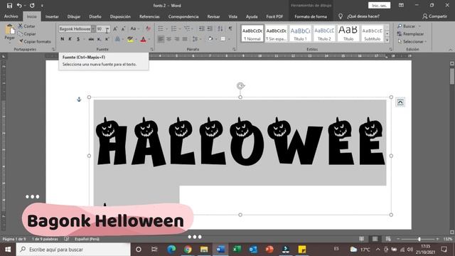The height and width of the screenshot is (256, 455).
Task: Toggle underline (S) formatting
Action: tap(78, 39)
